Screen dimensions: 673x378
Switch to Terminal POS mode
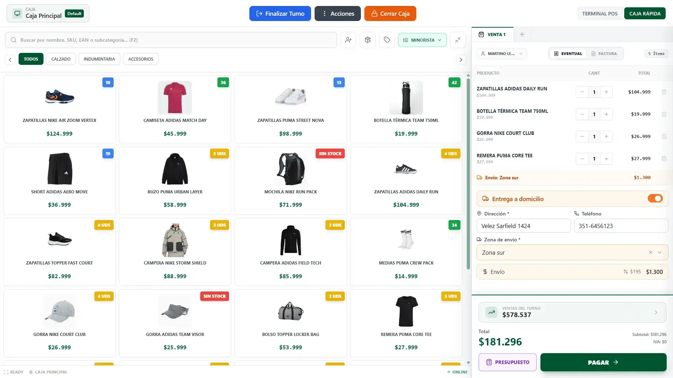tap(600, 14)
